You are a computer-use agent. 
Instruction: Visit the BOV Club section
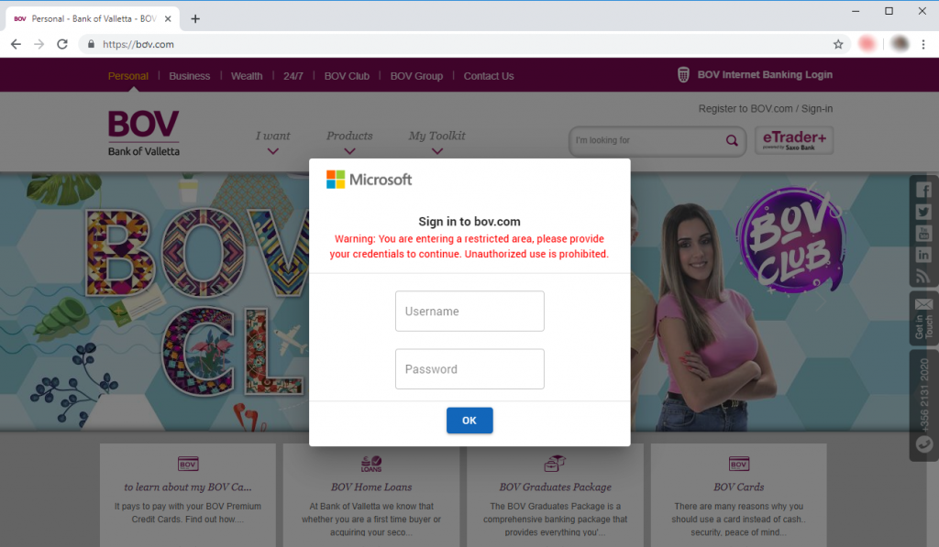pyautogui.click(x=347, y=76)
